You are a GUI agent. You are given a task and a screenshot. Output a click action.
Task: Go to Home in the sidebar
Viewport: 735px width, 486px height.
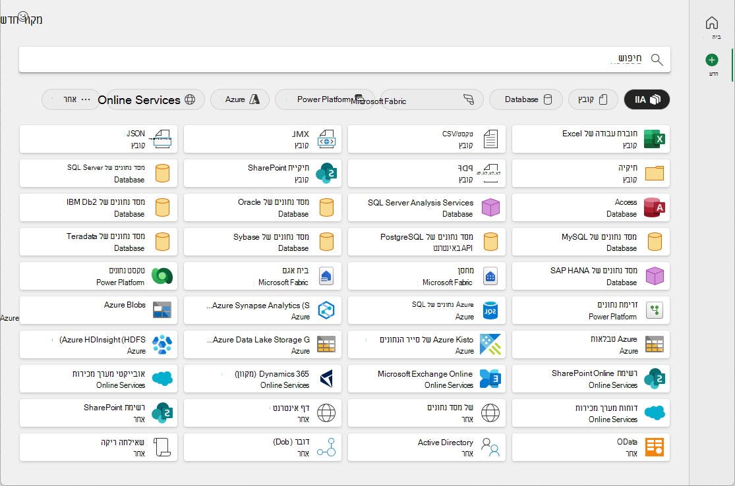point(711,27)
